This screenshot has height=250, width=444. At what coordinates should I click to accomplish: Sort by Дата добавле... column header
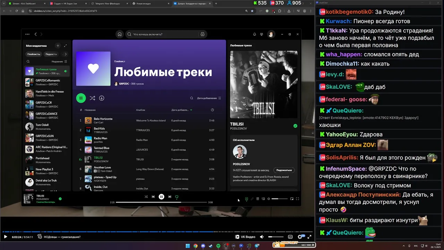coord(182,110)
